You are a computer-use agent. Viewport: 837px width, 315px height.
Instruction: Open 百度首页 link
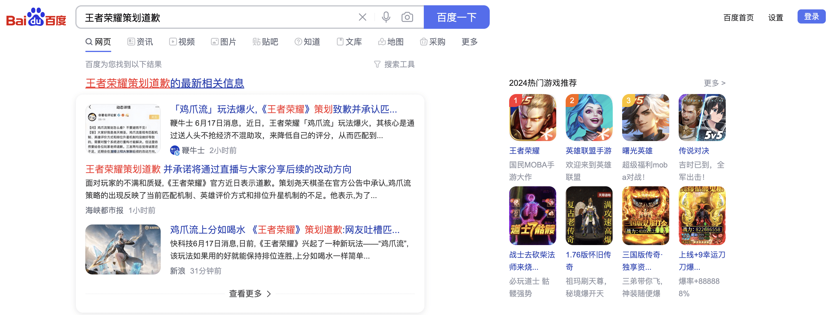738,18
